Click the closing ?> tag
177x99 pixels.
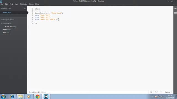click(36, 23)
